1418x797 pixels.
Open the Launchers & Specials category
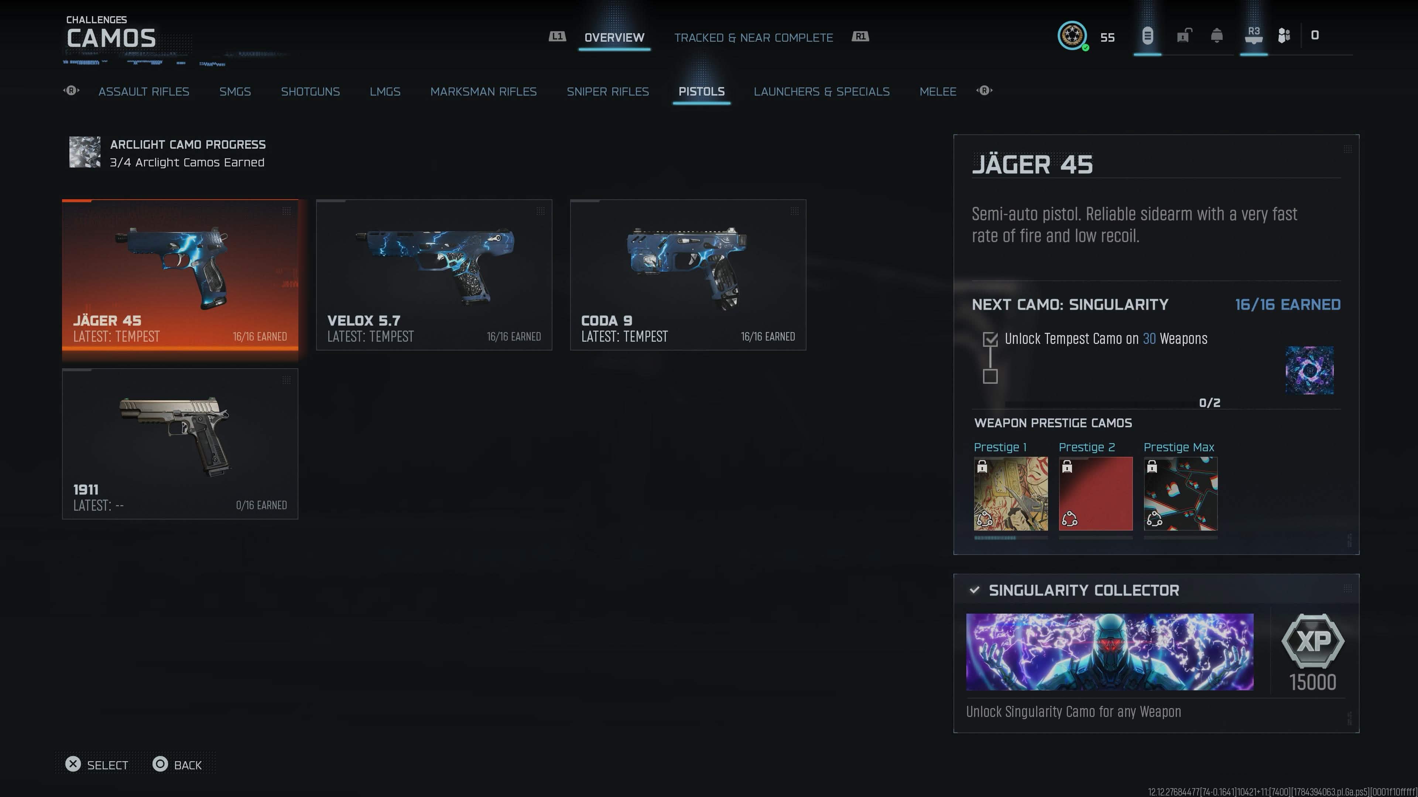[x=821, y=91]
